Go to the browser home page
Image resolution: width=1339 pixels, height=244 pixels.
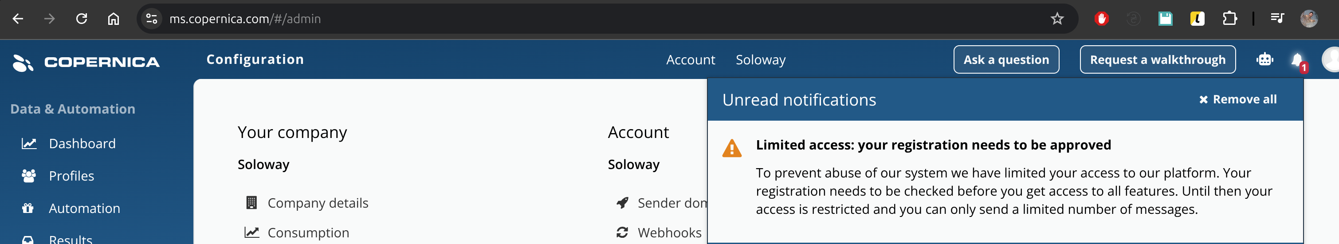click(x=113, y=19)
